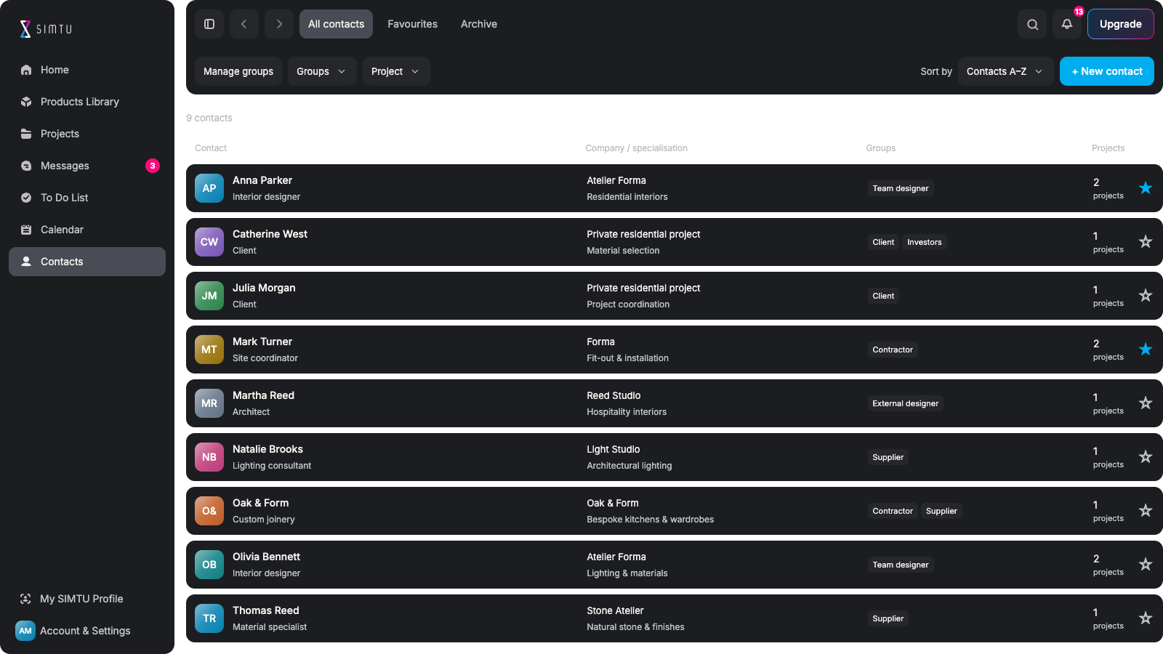Click Light Studio company text
The image size is (1163, 654).
tap(613, 449)
